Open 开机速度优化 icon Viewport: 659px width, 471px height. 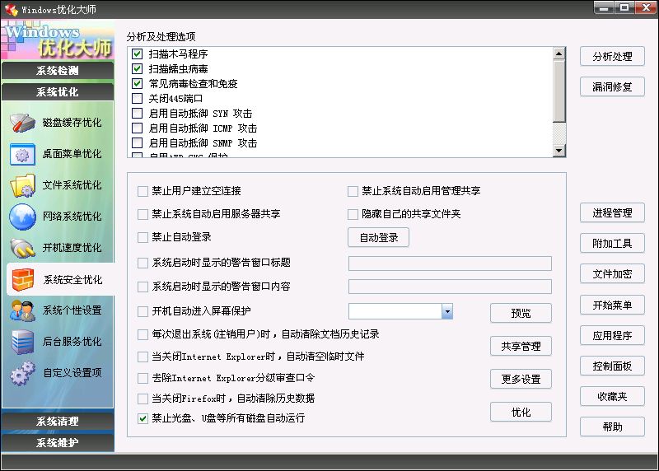(x=23, y=248)
